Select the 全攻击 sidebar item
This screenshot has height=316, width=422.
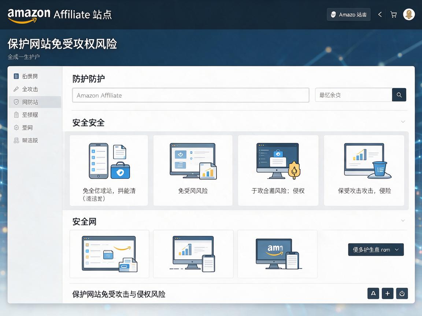click(x=35, y=89)
